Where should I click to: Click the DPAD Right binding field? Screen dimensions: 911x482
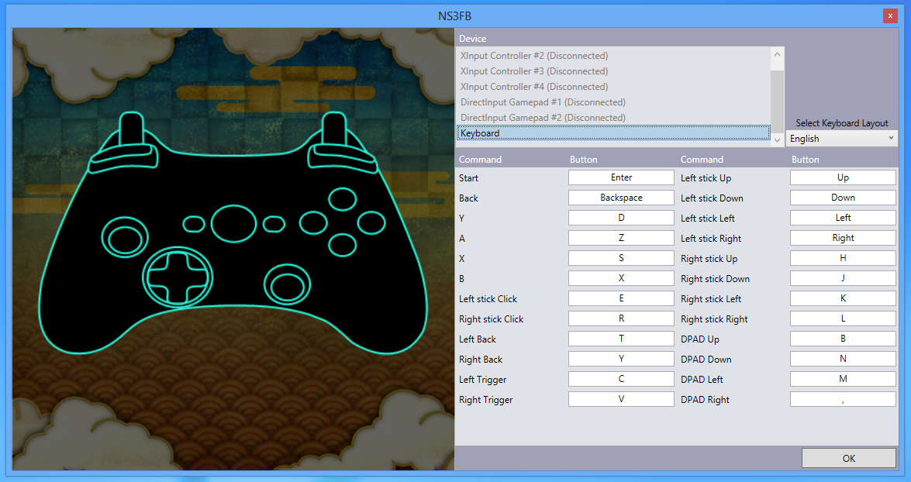tap(843, 399)
